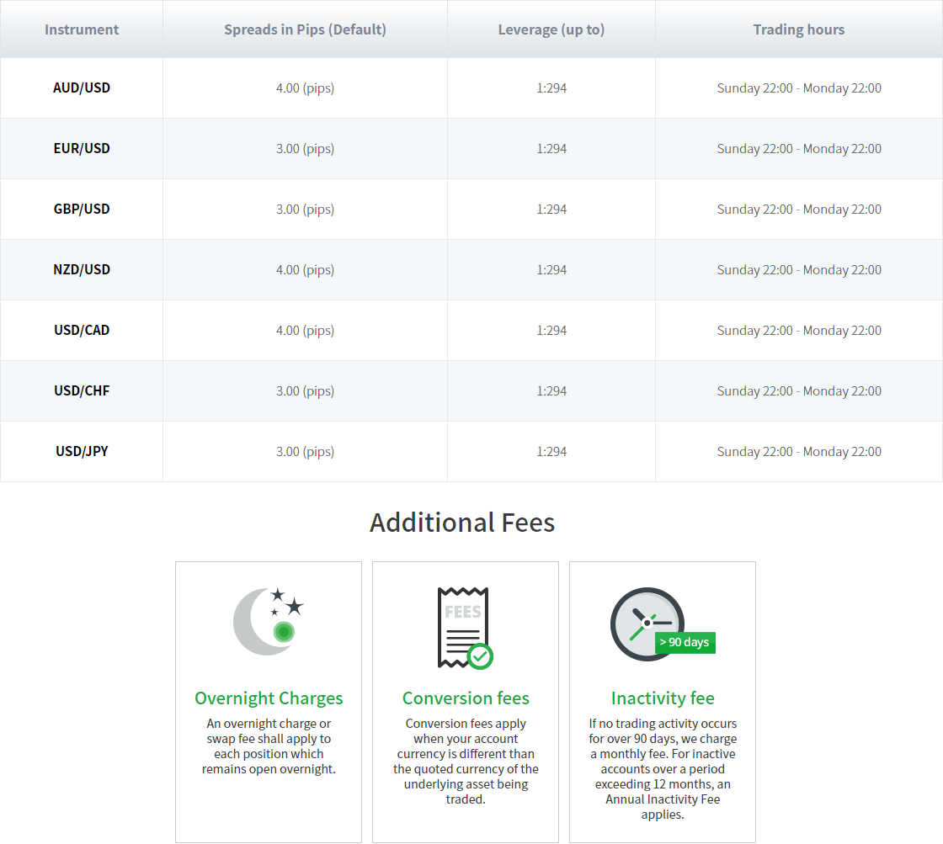This screenshot has width=943, height=844.
Task: Click the green '> 90 days' badge
Action: 685,643
